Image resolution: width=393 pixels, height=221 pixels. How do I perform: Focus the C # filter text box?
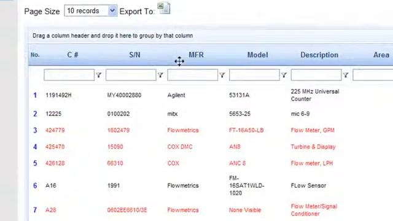click(x=69, y=75)
